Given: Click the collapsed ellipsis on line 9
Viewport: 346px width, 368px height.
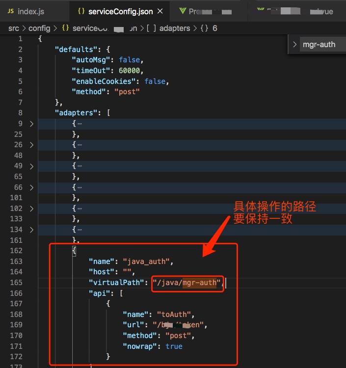Looking at the screenshot, I should [80, 124].
